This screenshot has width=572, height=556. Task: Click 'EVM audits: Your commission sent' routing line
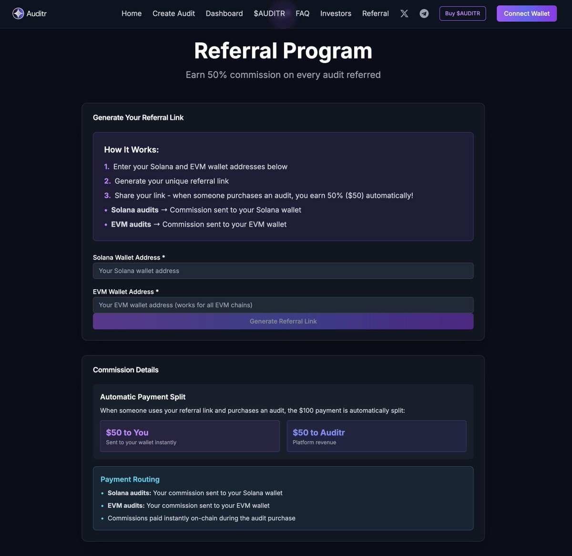pyautogui.click(x=189, y=505)
